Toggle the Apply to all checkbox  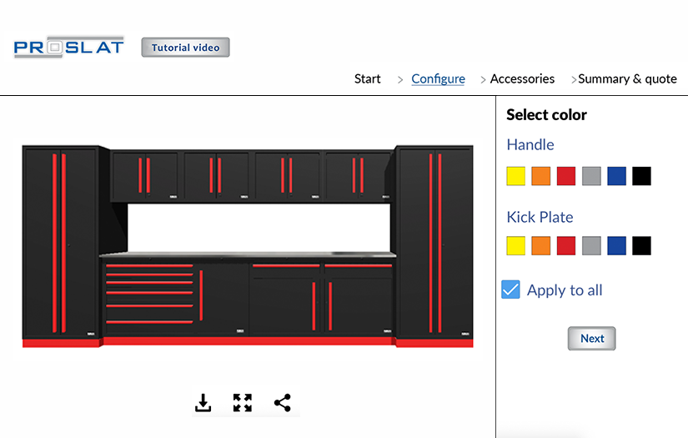(510, 289)
